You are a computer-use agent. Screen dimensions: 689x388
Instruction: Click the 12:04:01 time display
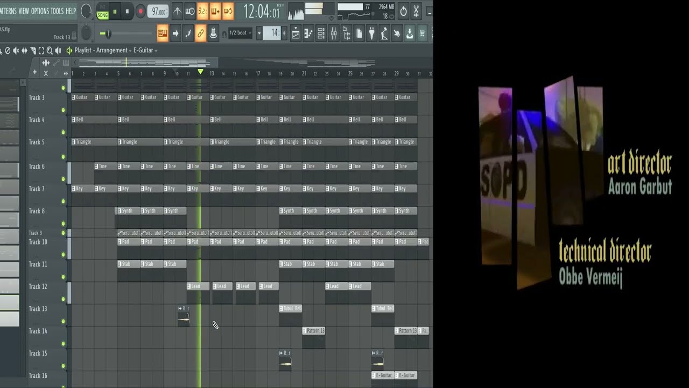[262, 11]
